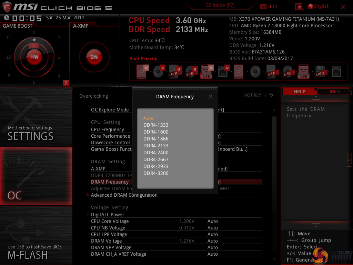Open the Game Boost question mark help

point(66,83)
